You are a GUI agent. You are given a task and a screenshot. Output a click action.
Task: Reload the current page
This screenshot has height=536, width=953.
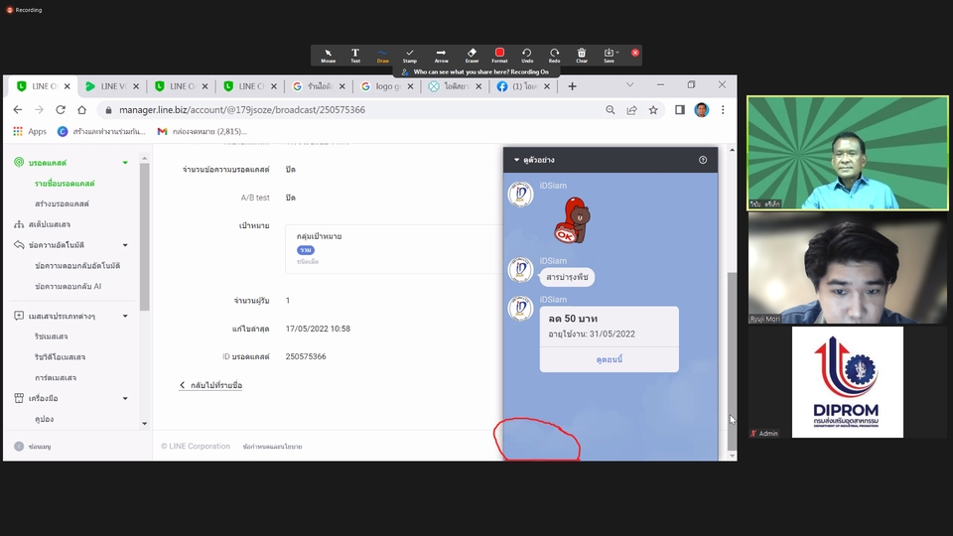tap(61, 110)
